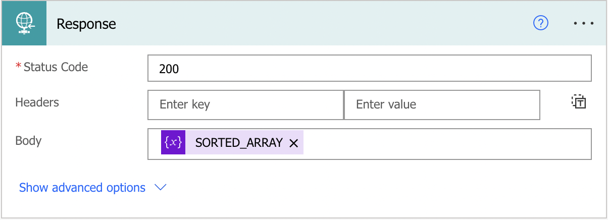Select the SORTED_ARRAY token label

[239, 143]
